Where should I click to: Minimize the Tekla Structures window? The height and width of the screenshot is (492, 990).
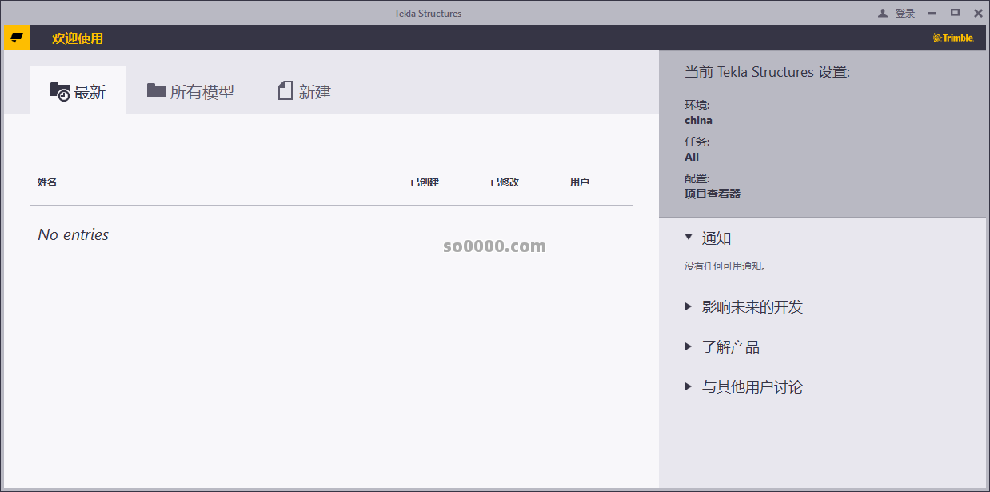click(x=932, y=14)
